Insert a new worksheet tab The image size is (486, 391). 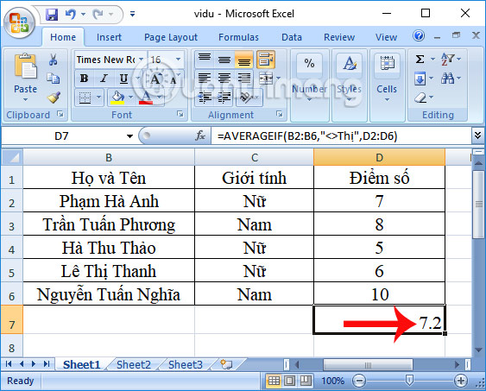click(x=226, y=364)
